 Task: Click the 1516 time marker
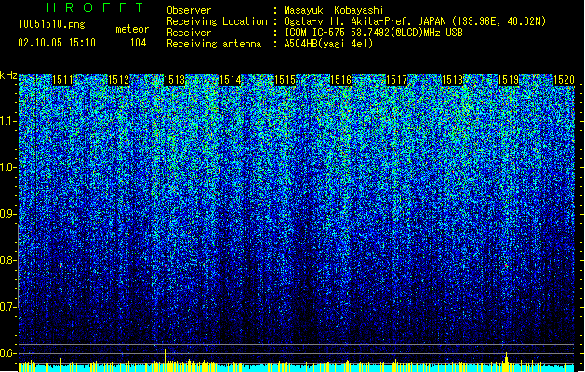pos(341,80)
